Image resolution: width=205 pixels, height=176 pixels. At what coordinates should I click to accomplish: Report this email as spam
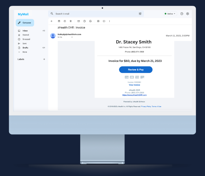(x=65, y=21)
